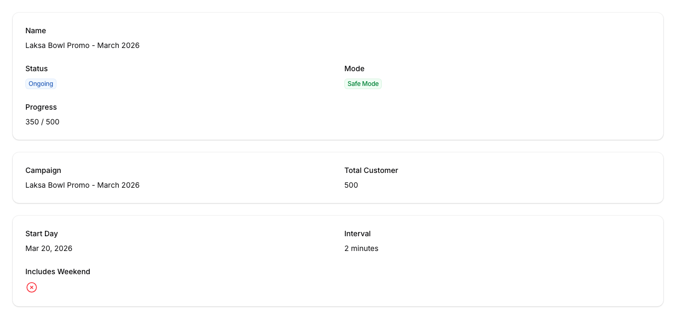Viewport: 676px width, 319px height.
Task: Click the Includes Weekend indicator icon
Action: 32,287
